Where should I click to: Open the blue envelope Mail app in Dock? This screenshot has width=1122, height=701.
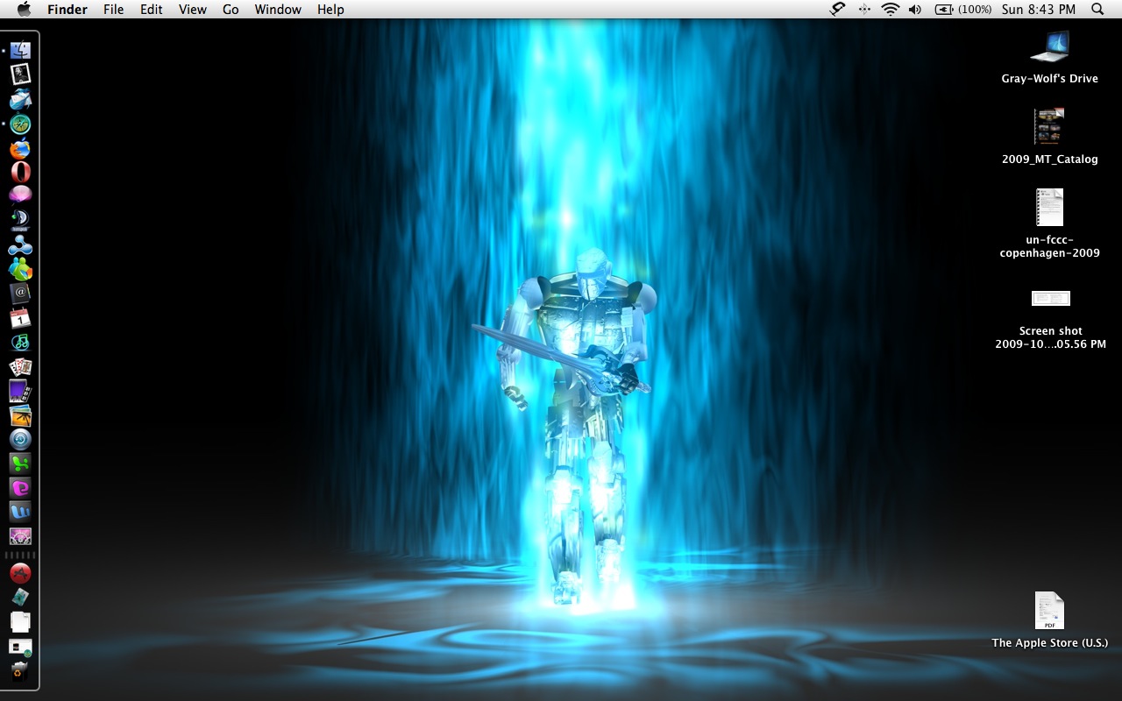click(20, 99)
